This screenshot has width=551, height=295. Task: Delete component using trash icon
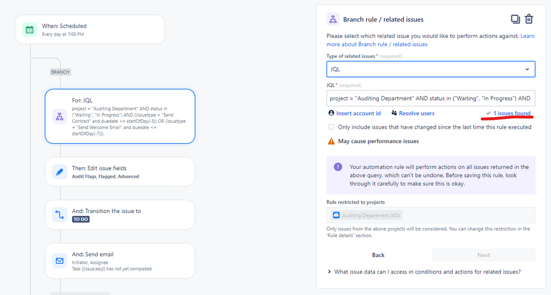coord(529,19)
